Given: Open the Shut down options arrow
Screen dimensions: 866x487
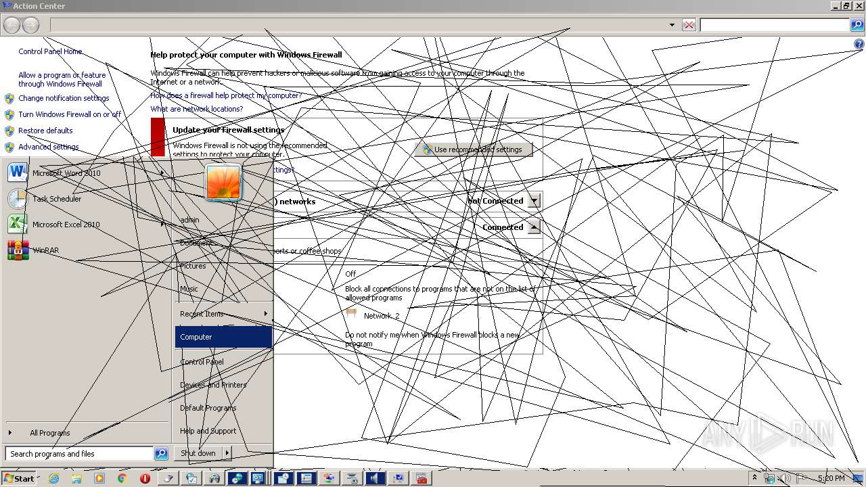Looking at the screenshot, I should coord(227,453).
